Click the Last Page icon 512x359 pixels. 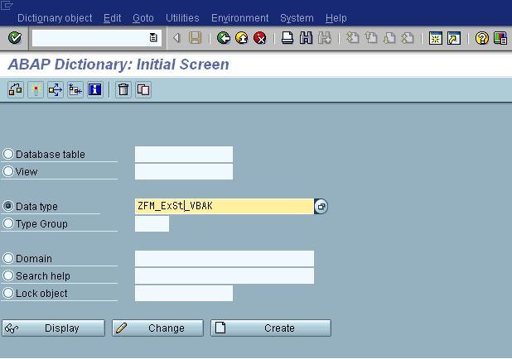coord(408,38)
